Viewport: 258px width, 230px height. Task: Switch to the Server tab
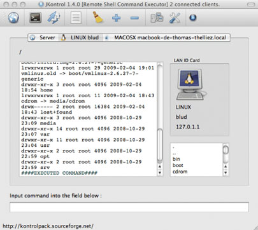42,37
